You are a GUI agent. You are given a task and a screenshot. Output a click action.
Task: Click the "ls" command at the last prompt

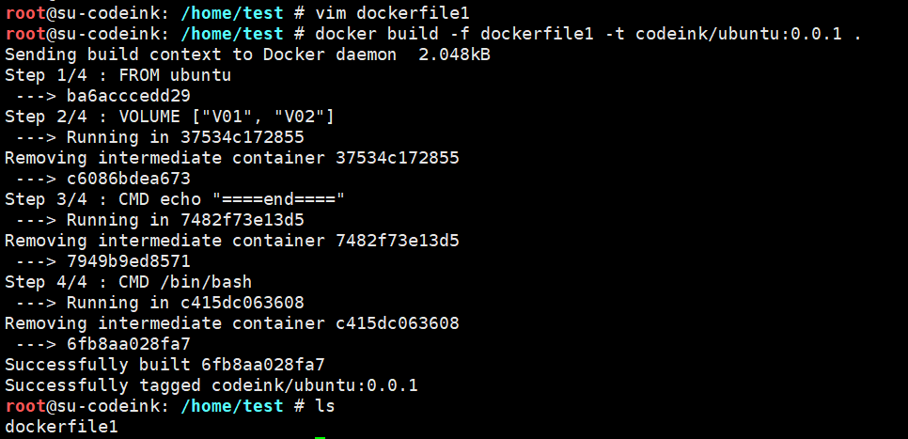(324, 406)
